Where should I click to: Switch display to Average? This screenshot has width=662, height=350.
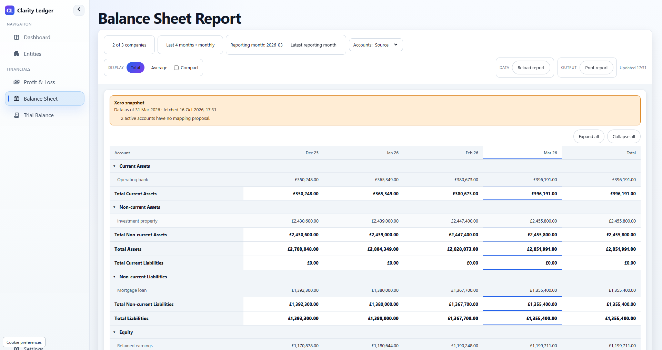pos(159,68)
